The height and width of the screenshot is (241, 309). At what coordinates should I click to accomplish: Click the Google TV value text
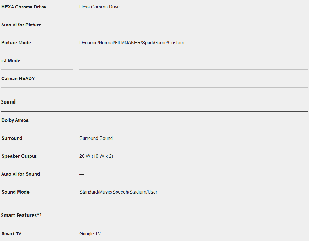click(90, 234)
